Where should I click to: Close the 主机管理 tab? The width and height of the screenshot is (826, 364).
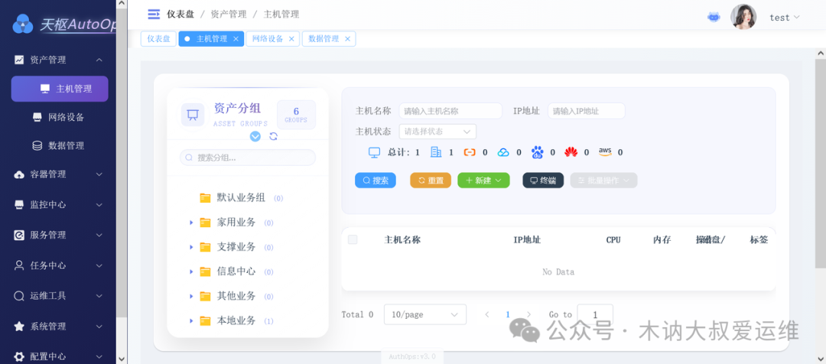click(x=236, y=38)
